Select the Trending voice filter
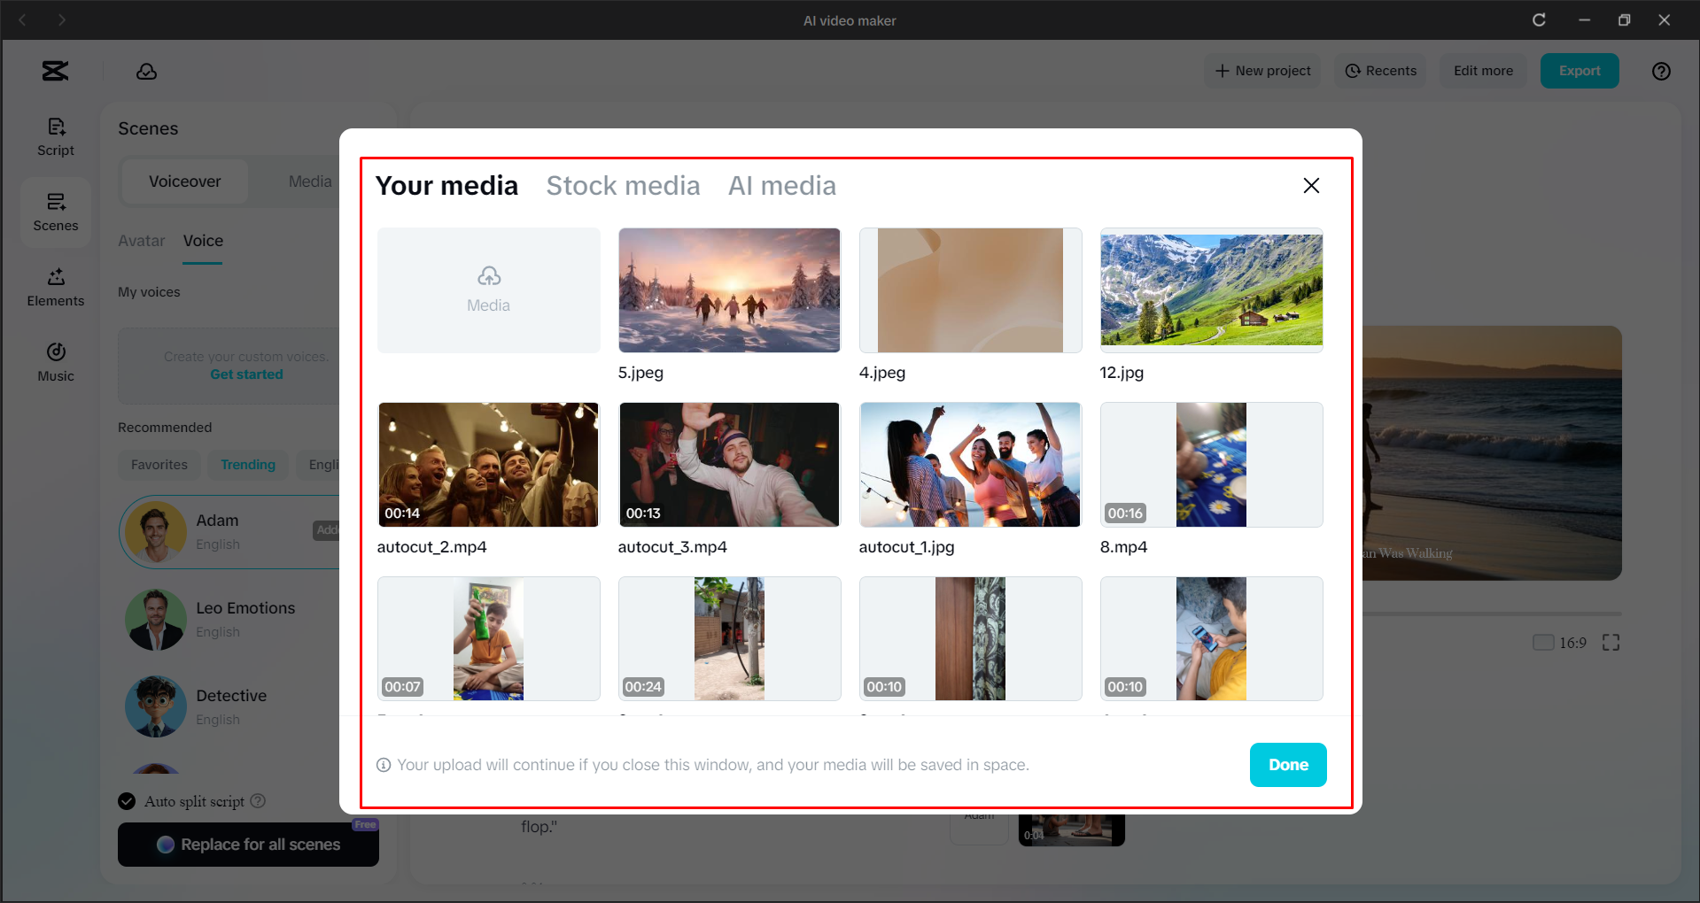 (248, 465)
